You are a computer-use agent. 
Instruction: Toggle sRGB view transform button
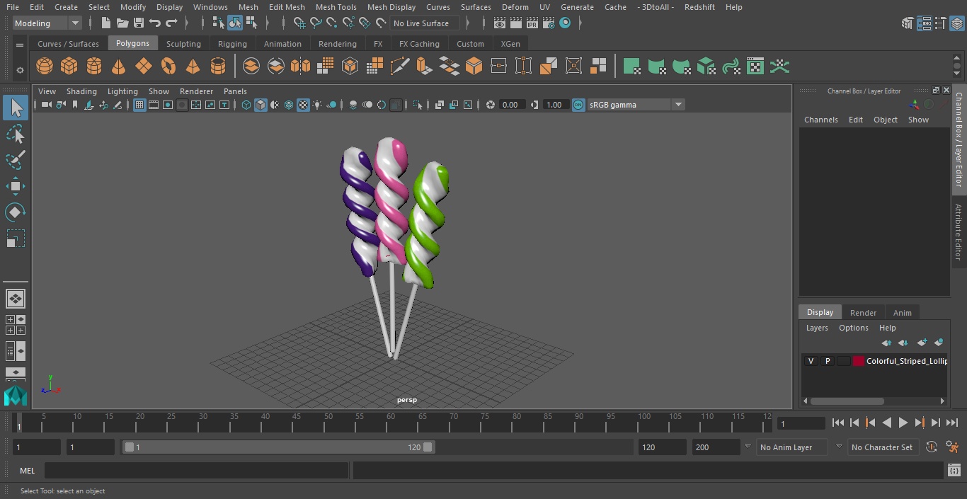tap(578, 105)
